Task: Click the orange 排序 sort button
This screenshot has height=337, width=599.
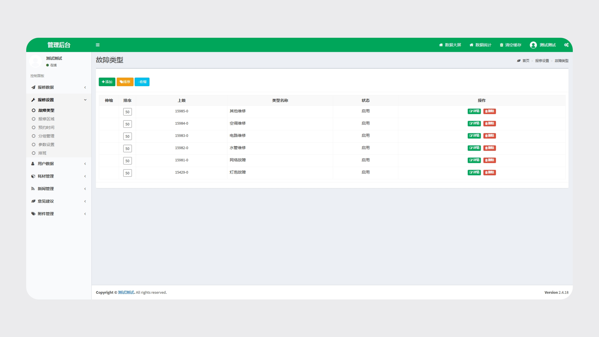Action: point(125,82)
